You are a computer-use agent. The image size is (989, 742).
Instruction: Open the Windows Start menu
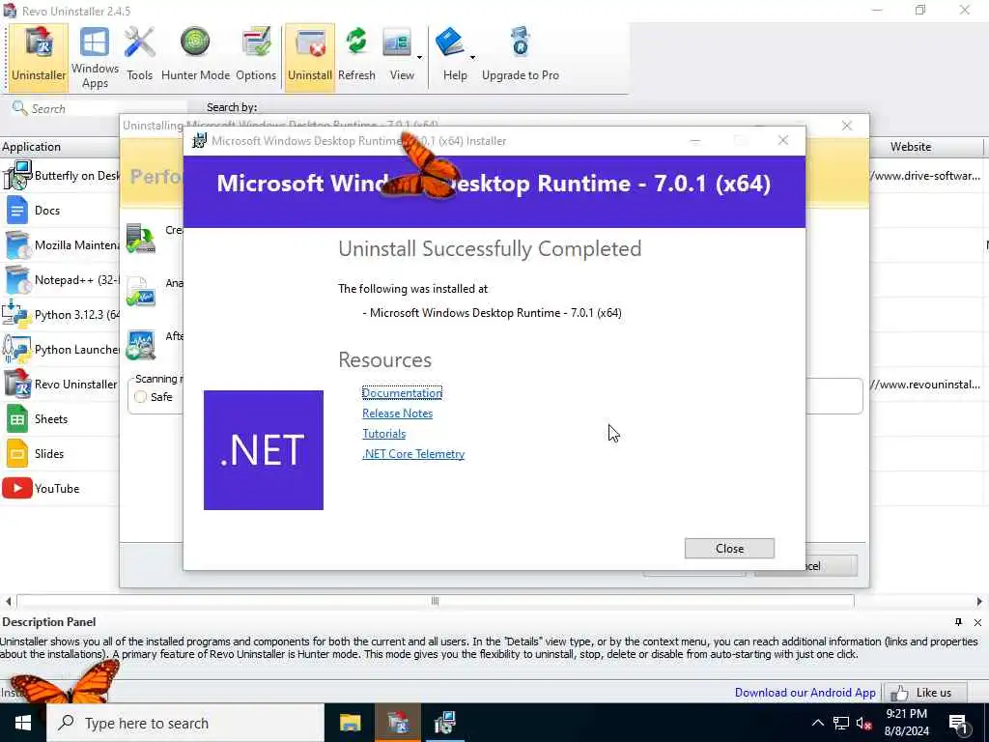[23, 723]
